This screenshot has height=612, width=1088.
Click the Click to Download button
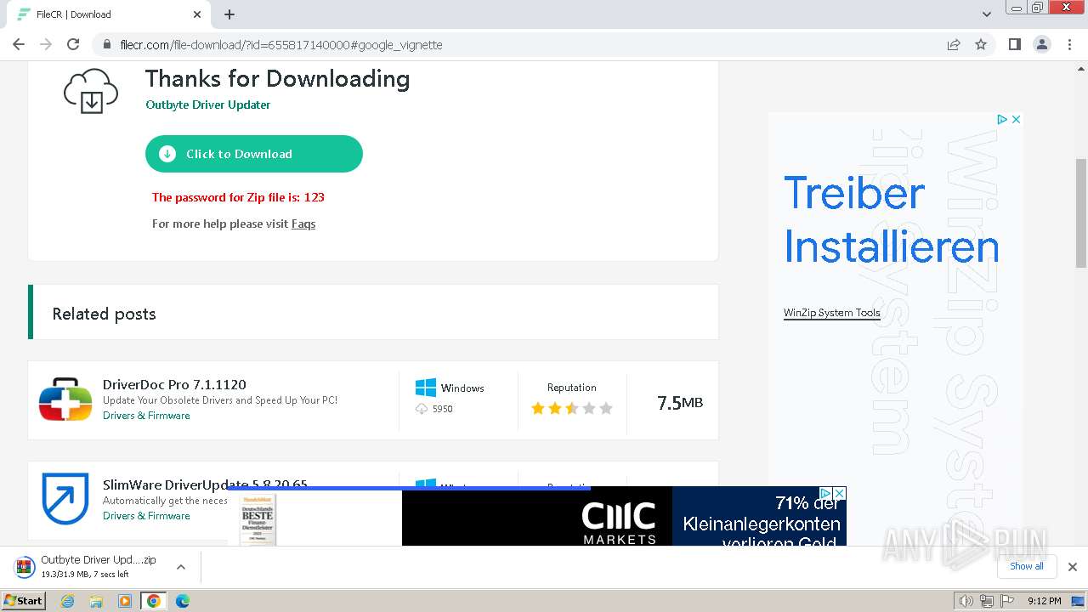tap(254, 154)
